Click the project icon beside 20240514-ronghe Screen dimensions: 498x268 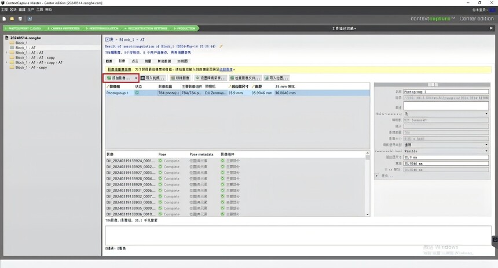tap(7, 38)
